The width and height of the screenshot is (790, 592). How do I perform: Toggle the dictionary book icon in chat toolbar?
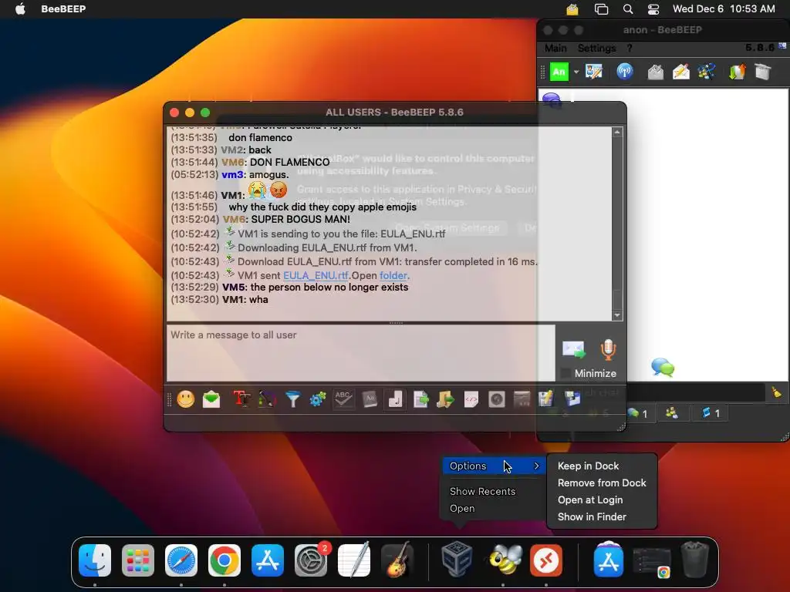click(370, 400)
